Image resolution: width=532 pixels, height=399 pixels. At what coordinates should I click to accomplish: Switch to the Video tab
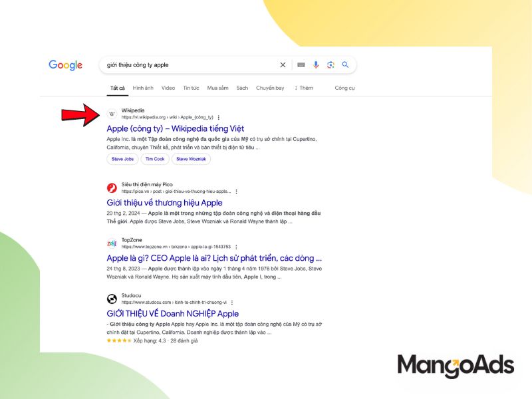168,88
